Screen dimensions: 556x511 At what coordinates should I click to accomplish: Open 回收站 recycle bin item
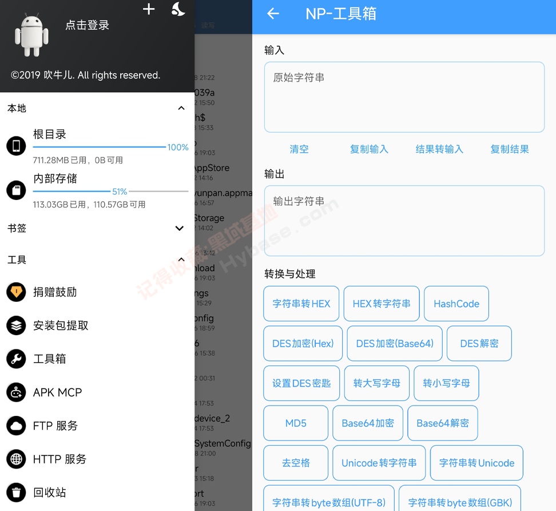97,493
